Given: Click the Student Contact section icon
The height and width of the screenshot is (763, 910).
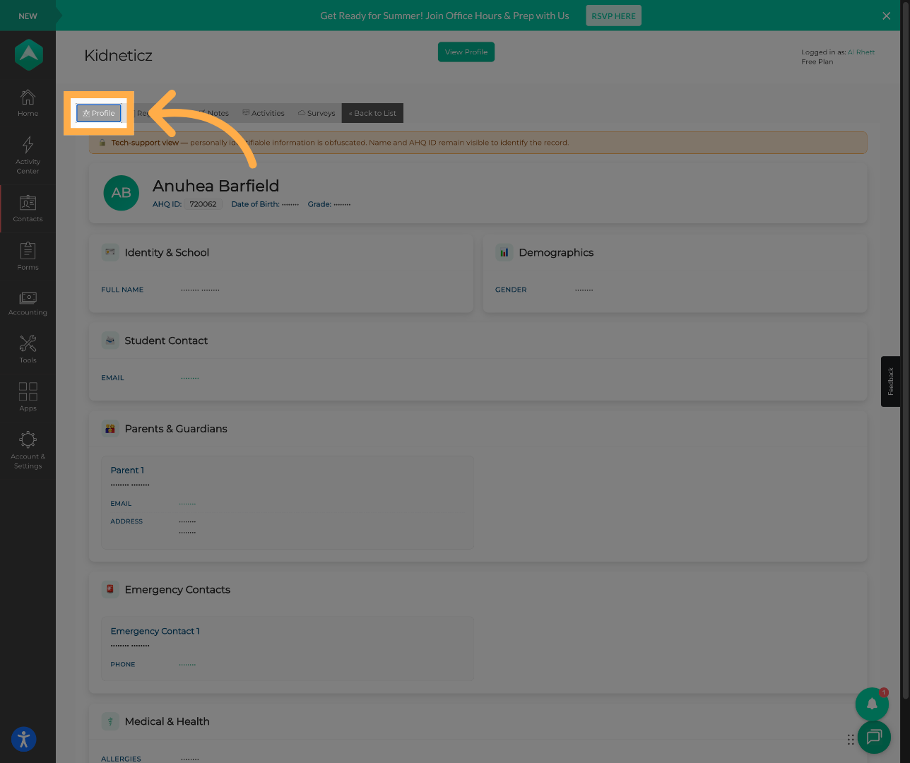Looking at the screenshot, I should click(110, 341).
